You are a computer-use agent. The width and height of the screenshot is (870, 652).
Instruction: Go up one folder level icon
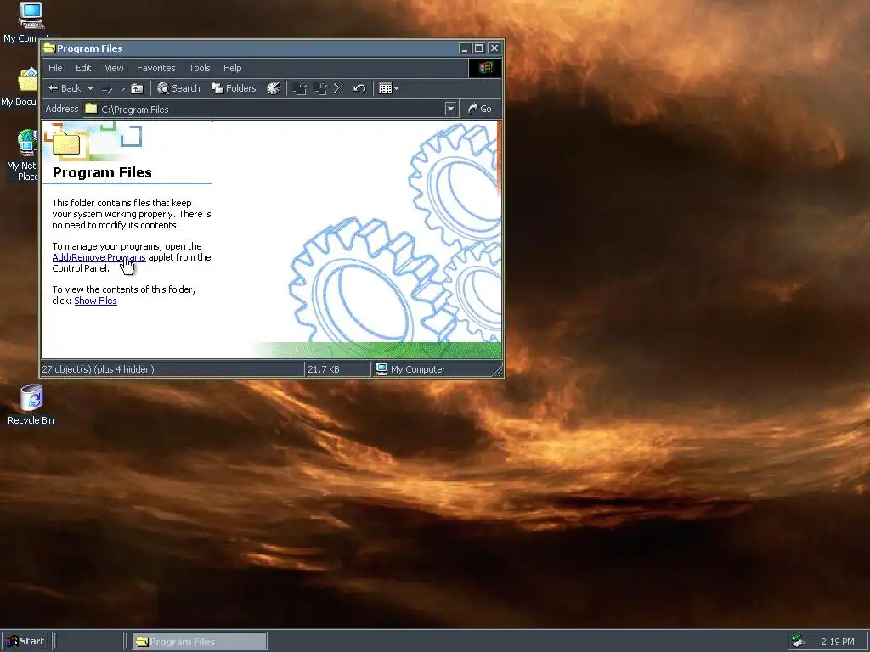point(137,88)
